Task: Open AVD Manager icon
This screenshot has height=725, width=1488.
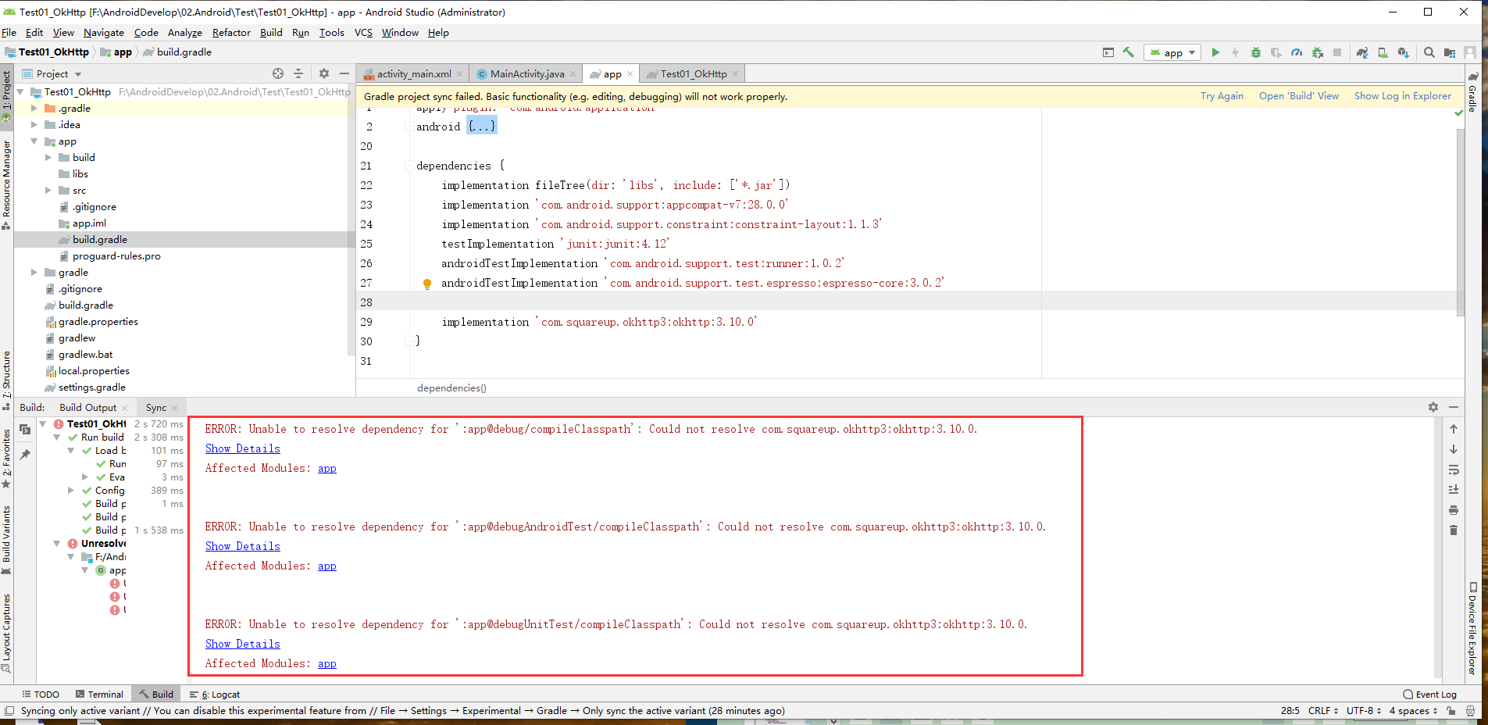Action: [x=1383, y=52]
